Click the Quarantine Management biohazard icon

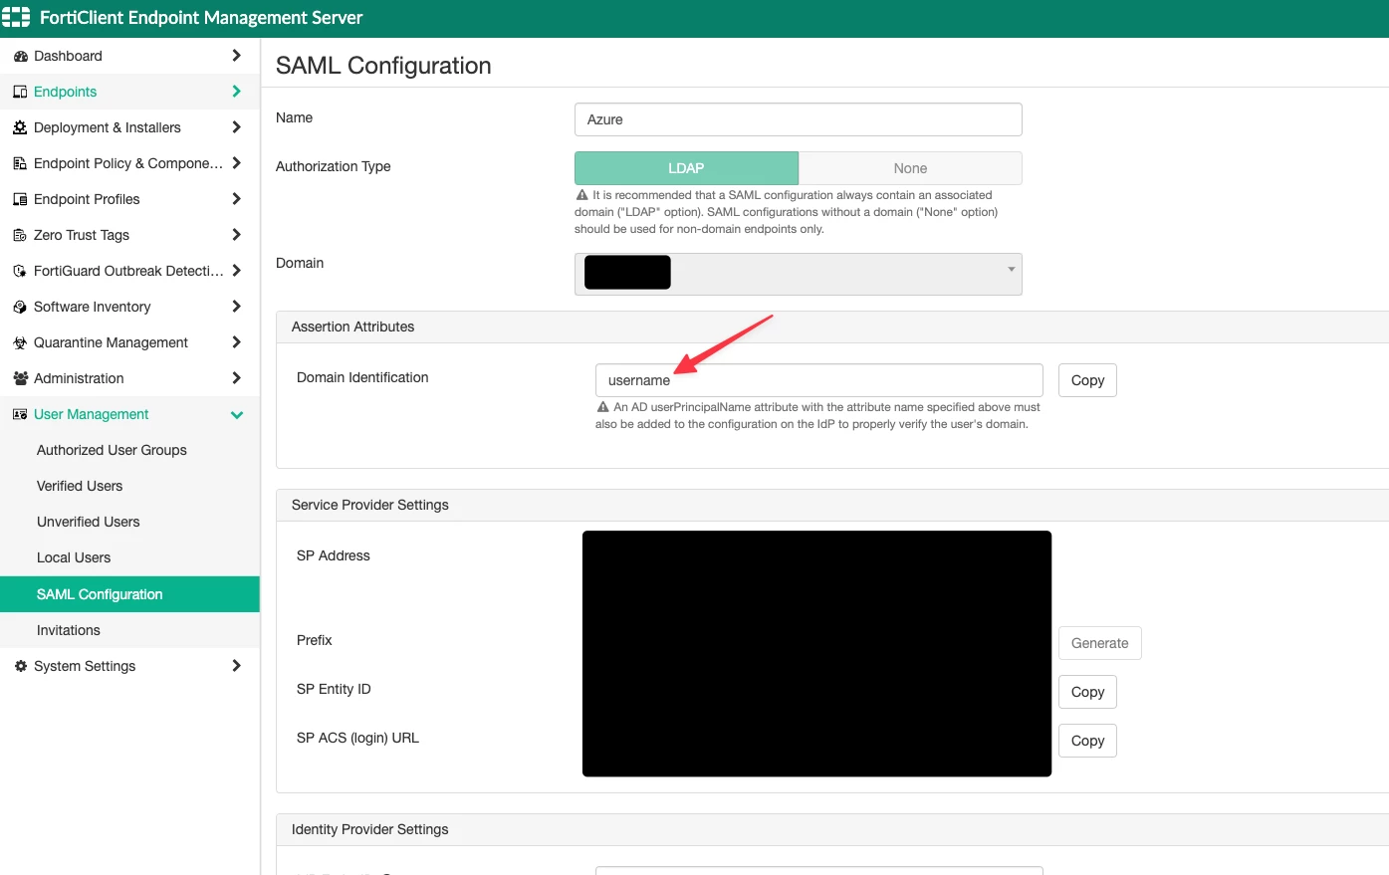[x=20, y=343]
